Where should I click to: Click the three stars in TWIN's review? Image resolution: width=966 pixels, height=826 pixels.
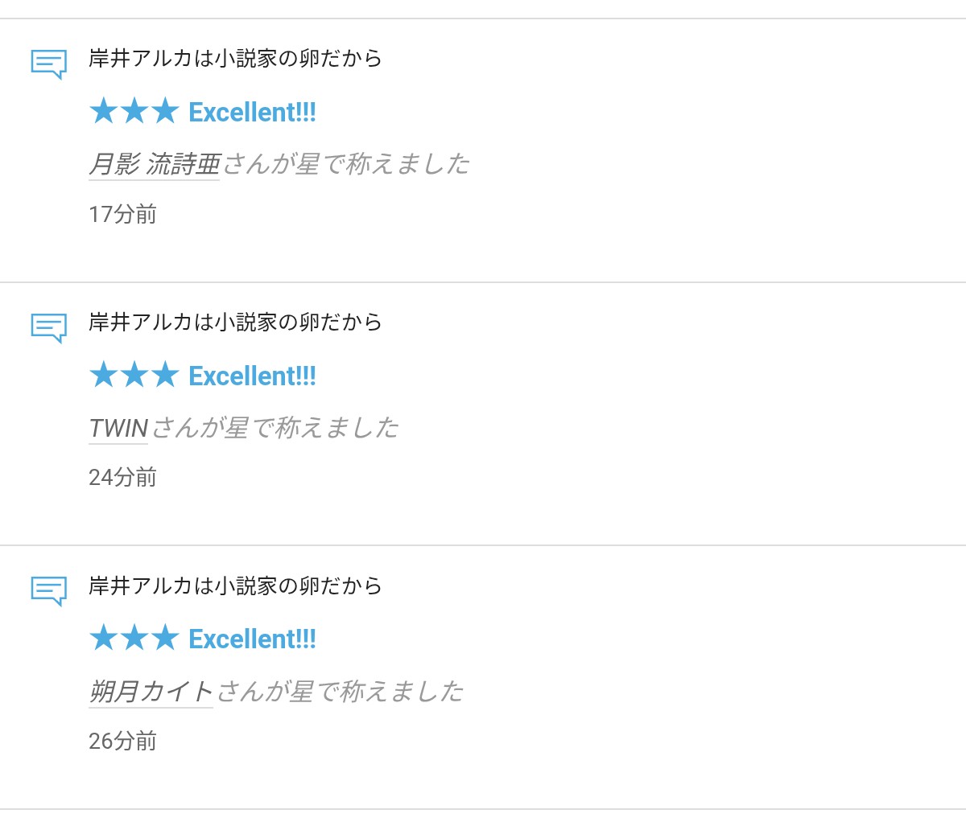[134, 375]
